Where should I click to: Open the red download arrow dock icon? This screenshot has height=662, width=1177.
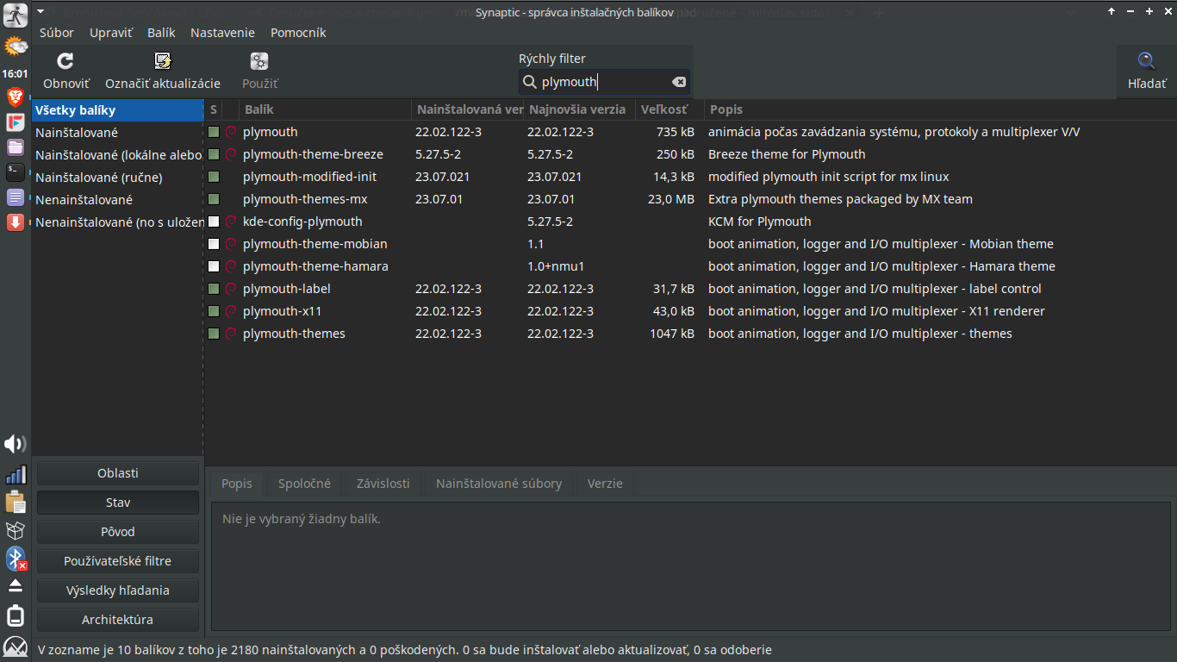point(16,222)
